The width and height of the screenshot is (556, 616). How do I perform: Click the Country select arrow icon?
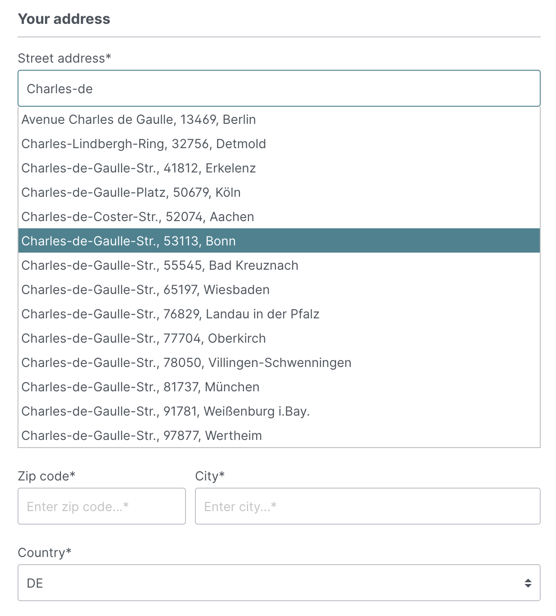pyautogui.click(x=528, y=583)
